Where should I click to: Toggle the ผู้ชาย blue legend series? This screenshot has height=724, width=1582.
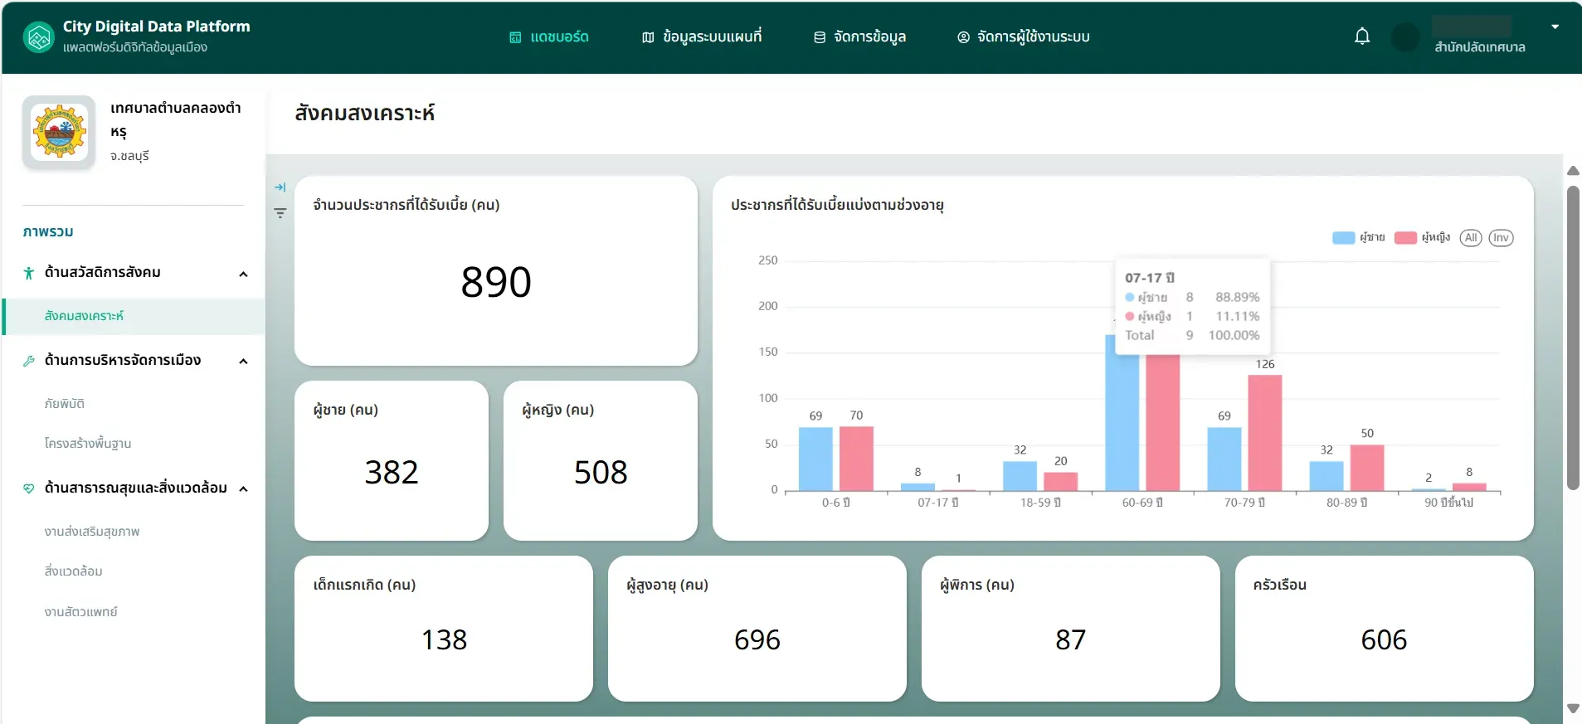point(1358,238)
